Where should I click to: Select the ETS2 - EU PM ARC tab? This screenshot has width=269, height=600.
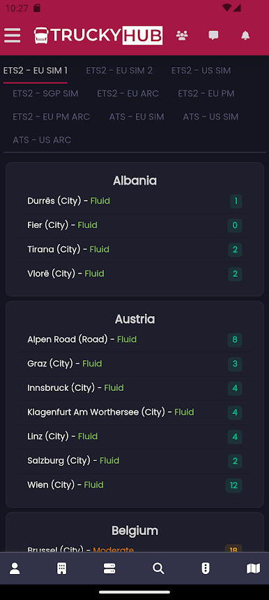[x=51, y=117]
